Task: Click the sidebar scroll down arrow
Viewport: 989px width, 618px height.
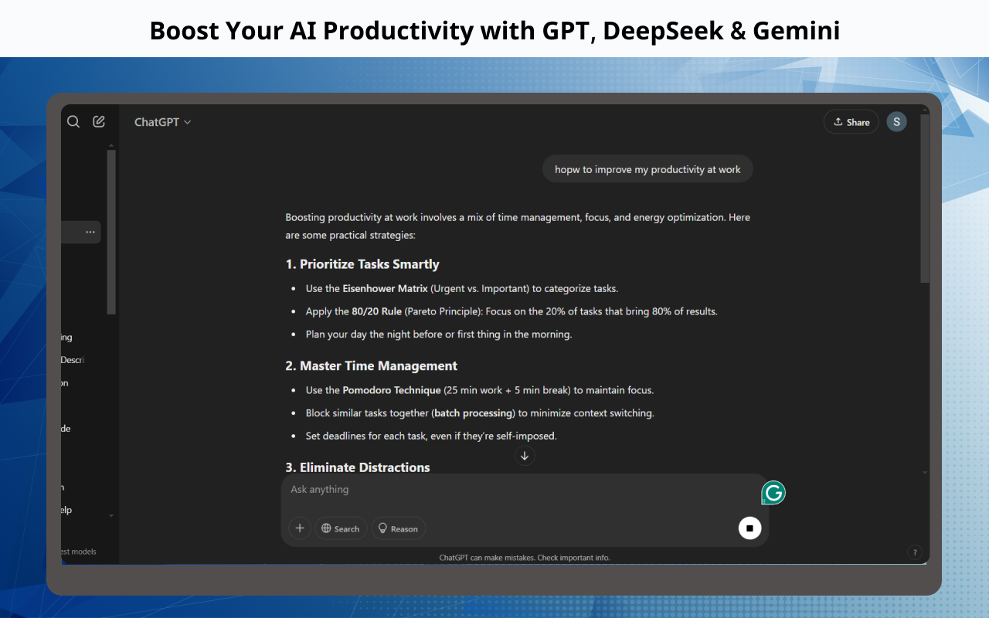Action: 111,515
